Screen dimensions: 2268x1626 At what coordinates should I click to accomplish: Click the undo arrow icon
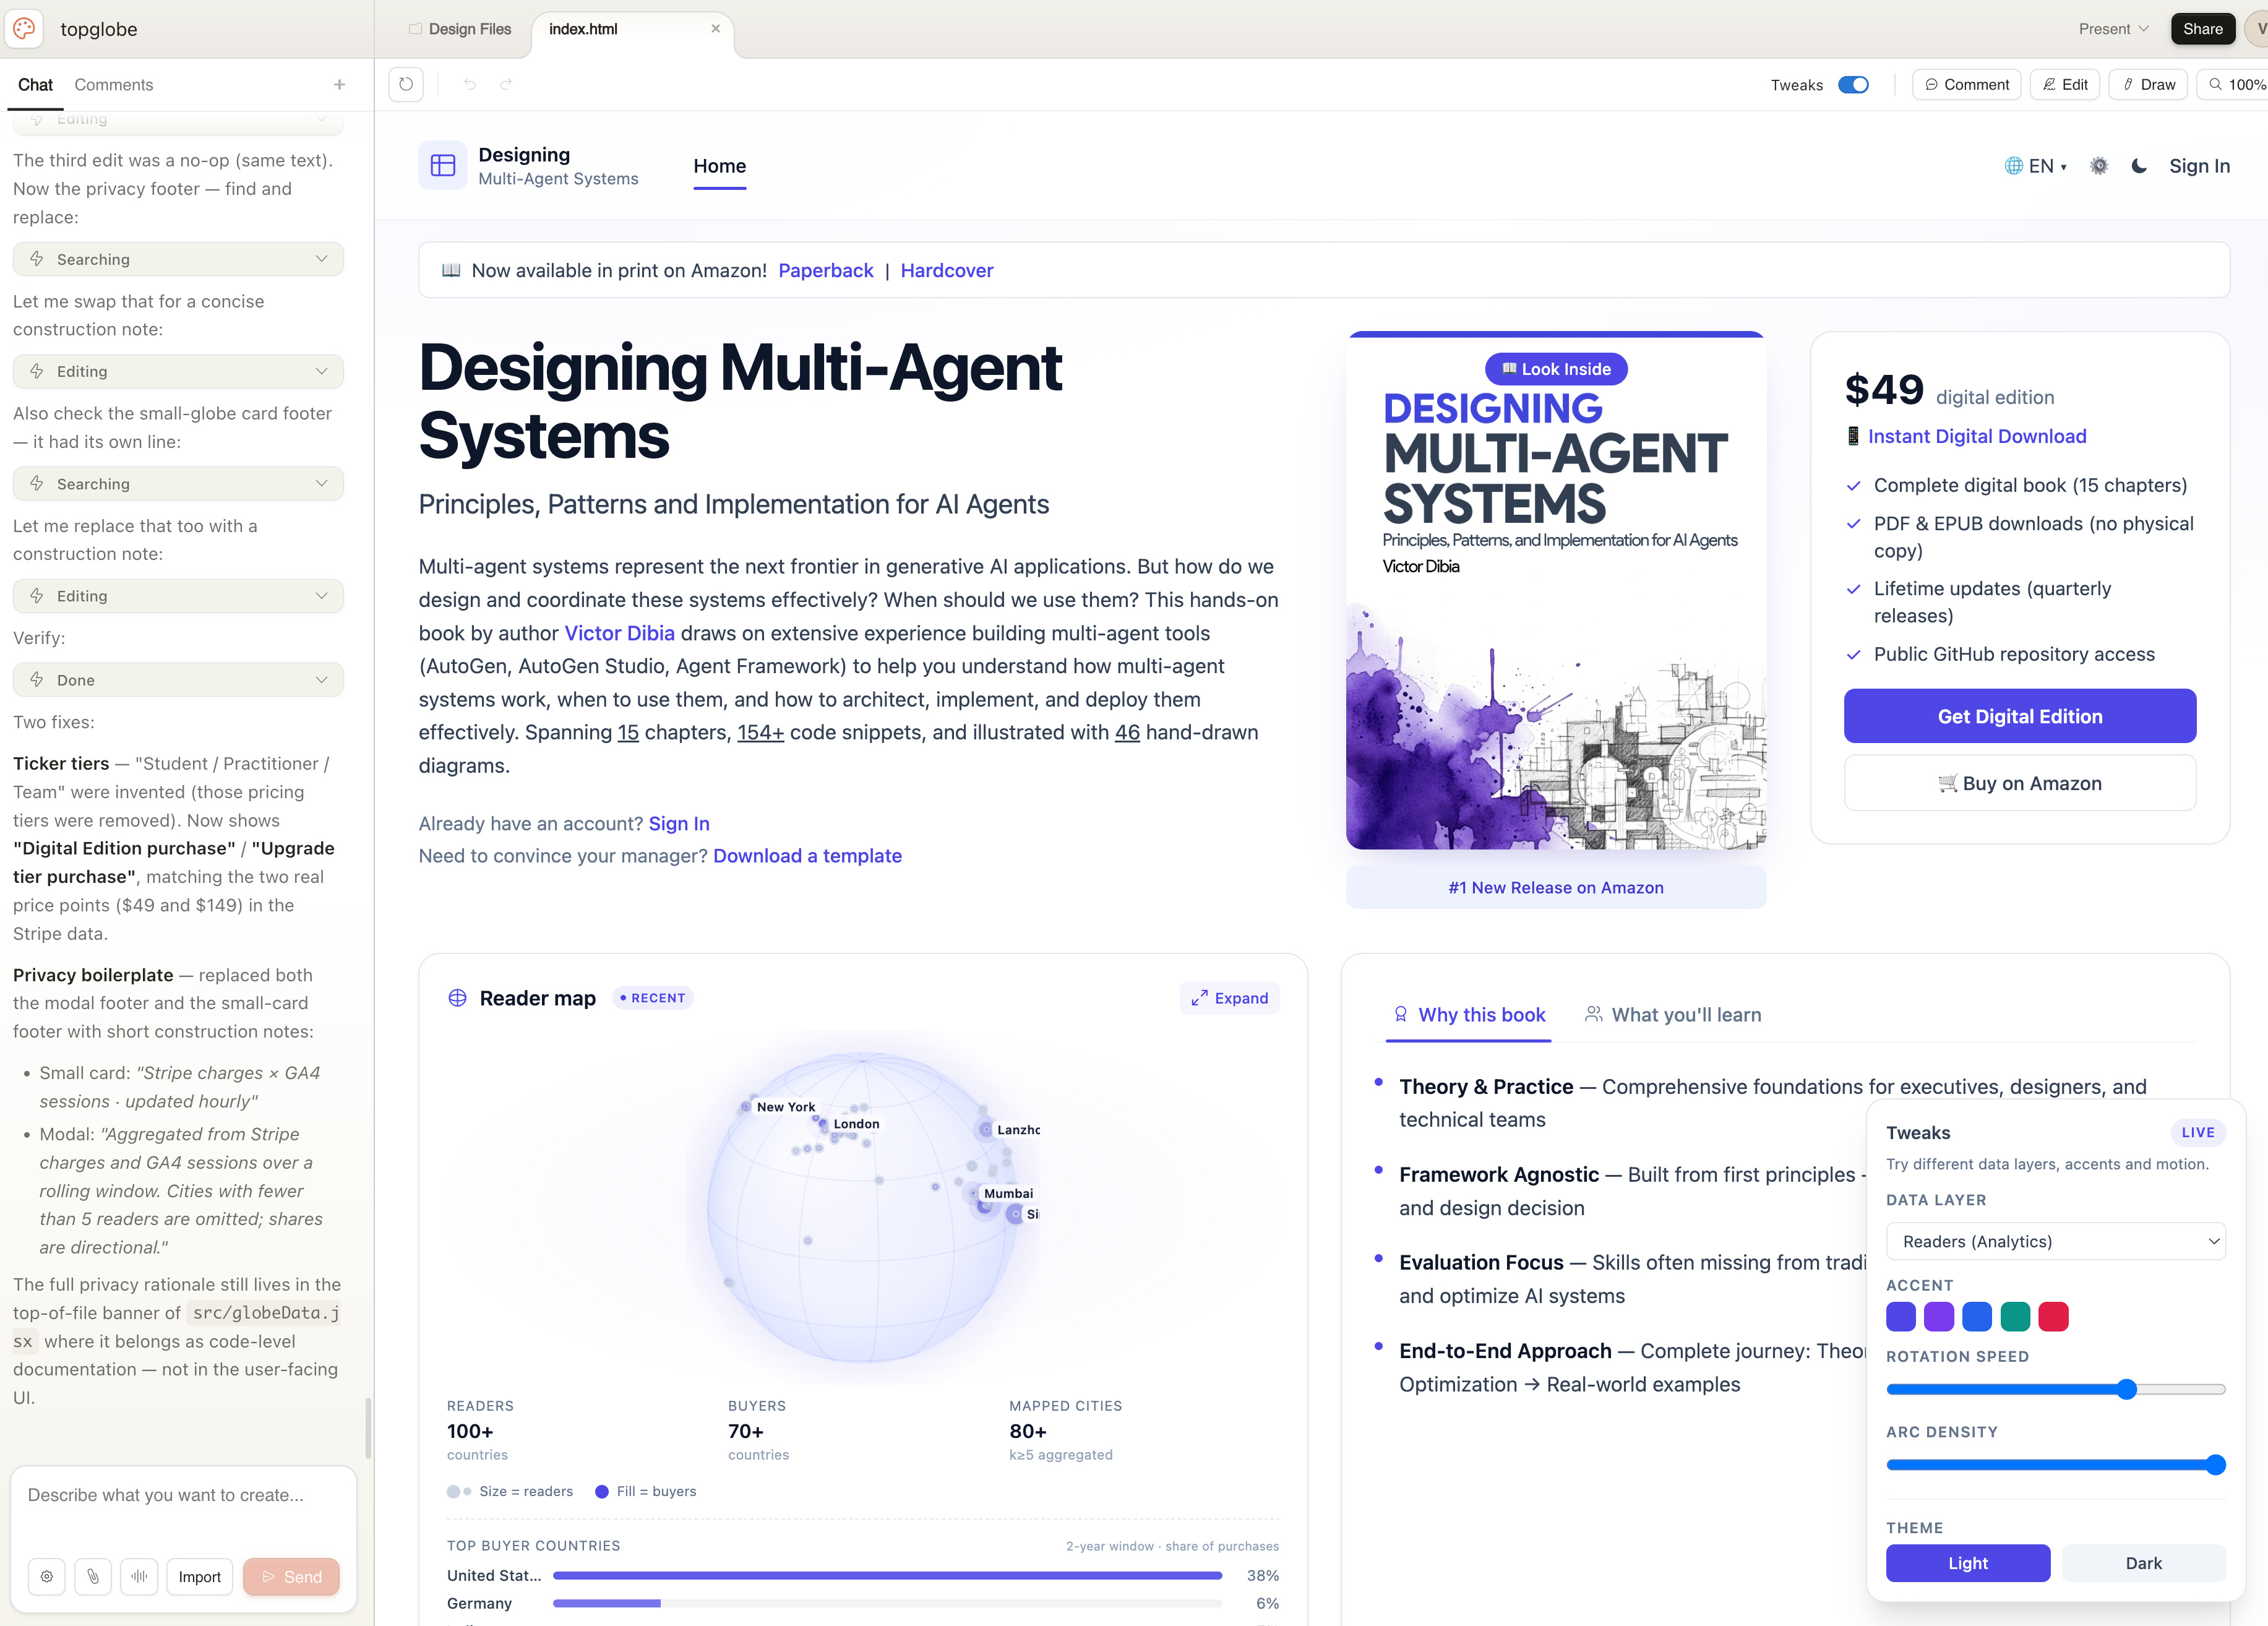[x=470, y=85]
